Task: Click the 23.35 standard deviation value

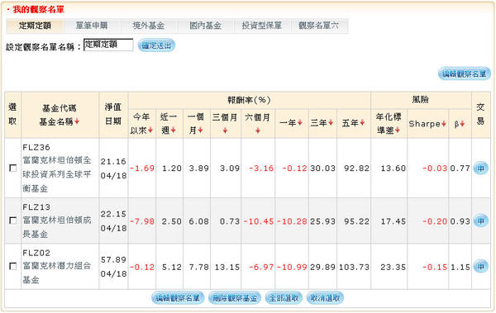Action: (393, 267)
